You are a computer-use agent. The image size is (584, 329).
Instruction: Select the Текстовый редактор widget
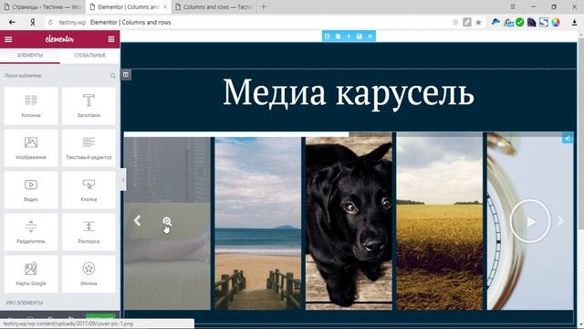[x=89, y=148]
